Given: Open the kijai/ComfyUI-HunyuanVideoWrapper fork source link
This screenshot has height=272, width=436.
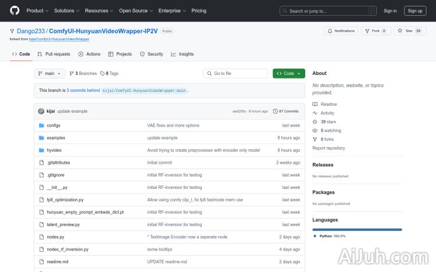Looking at the screenshot, I should click(x=59, y=39).
